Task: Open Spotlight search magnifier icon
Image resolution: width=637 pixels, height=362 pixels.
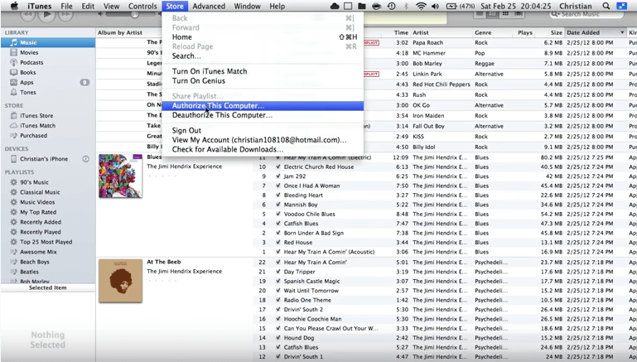Action: click(x=606, y=6)
